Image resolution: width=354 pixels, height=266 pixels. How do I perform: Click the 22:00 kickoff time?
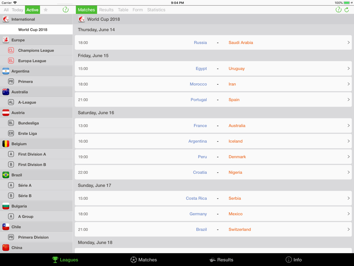[83, 172]
